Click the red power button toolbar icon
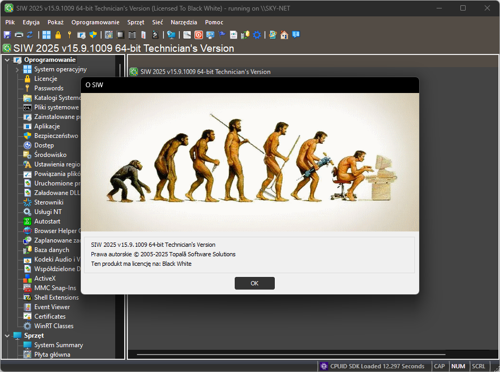 (199, 35)
